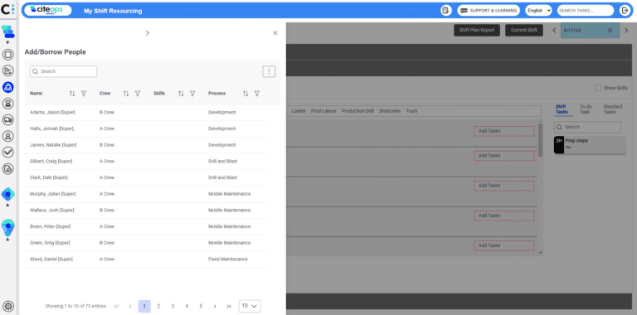This screenshot has height=315, width=637.
Task: Open the document icon beside Support & Learning
Action: pyautogui.click(x=446, y=11)
